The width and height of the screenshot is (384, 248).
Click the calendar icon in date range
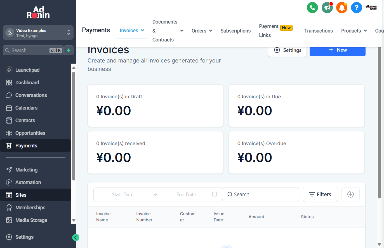click(215, 194)
